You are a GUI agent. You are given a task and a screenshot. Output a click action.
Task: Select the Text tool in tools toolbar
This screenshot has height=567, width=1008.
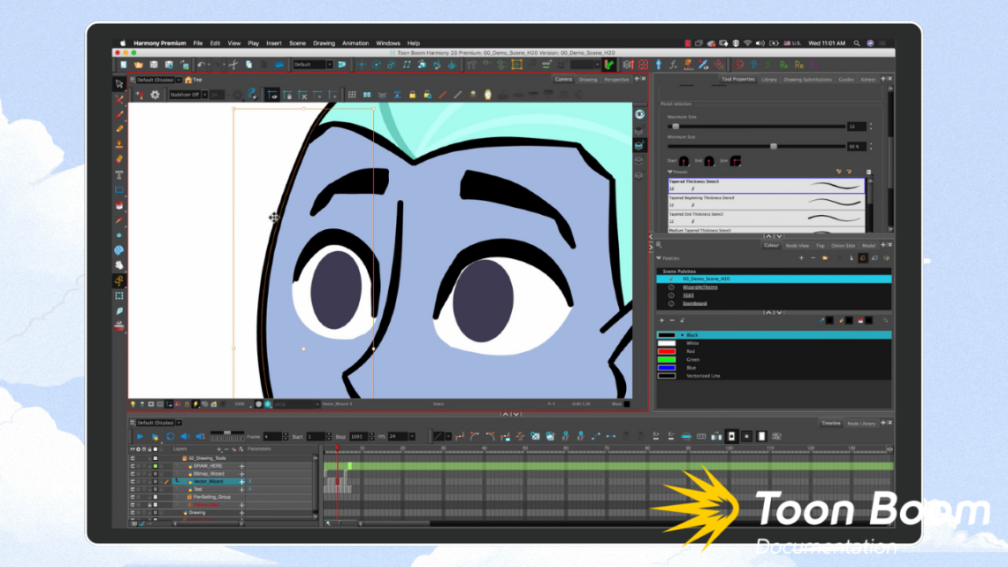pos(119,175)
